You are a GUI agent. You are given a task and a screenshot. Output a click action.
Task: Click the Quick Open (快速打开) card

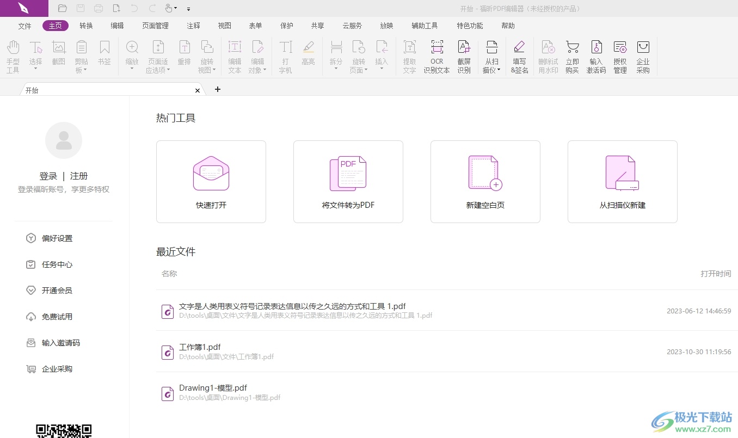click(211, 182)
